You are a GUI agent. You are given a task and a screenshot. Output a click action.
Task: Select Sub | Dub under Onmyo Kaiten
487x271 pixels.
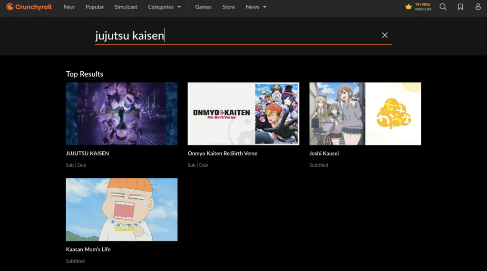click(x=198, y=165)
